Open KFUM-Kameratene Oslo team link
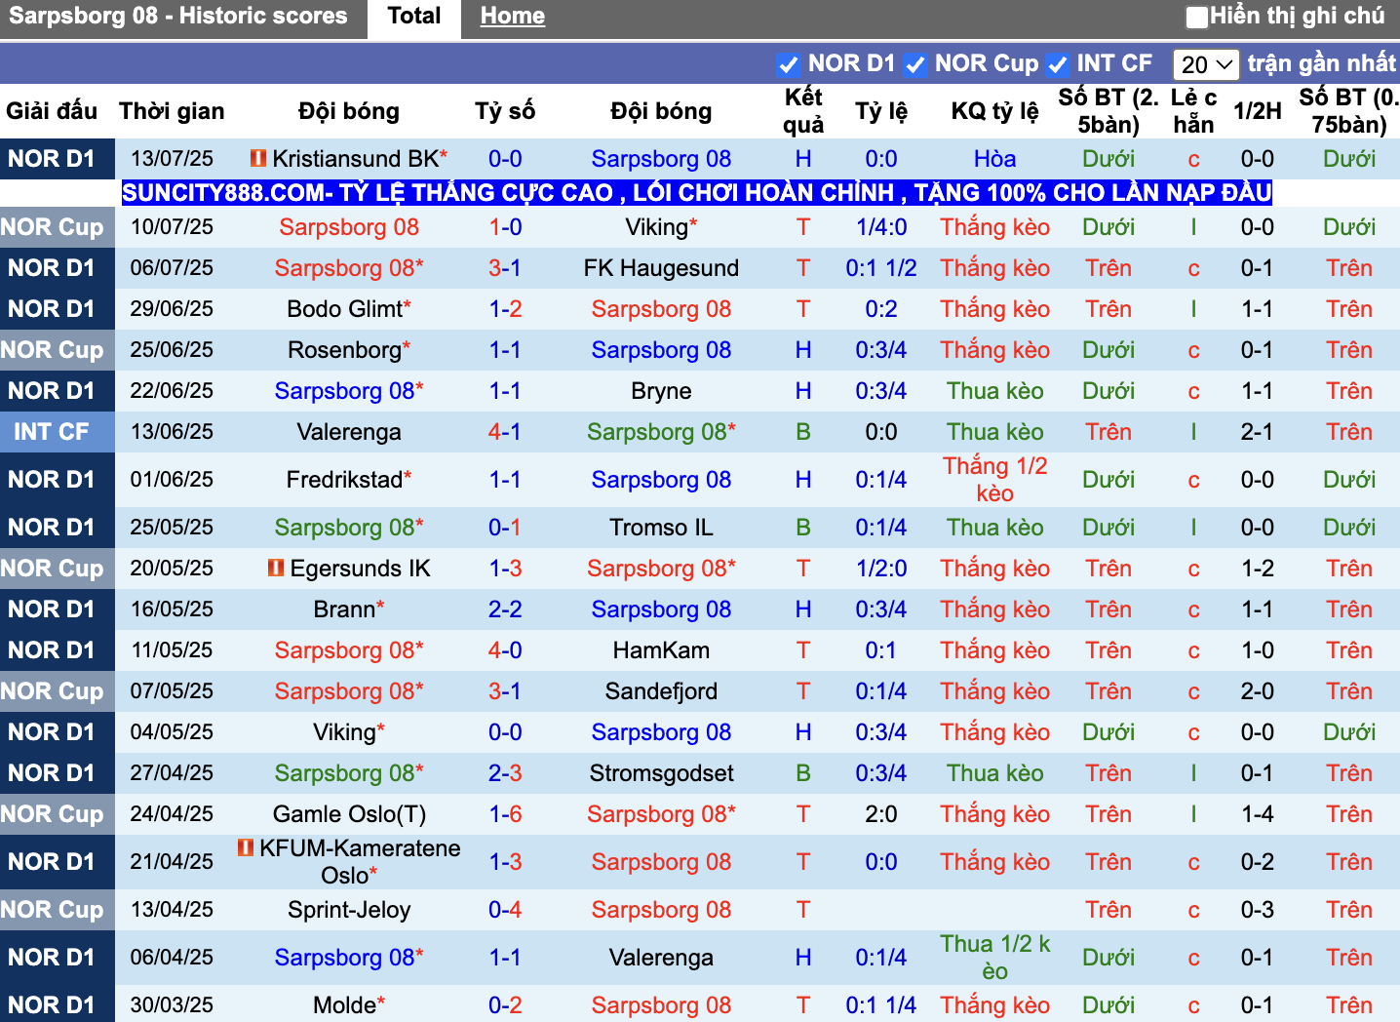 pos(360,862)
